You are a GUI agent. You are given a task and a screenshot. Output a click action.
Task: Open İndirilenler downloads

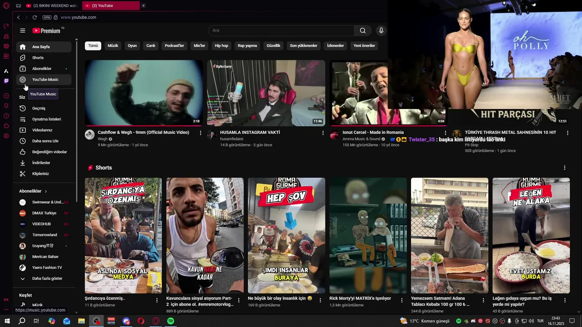click(x=44, y=163)
